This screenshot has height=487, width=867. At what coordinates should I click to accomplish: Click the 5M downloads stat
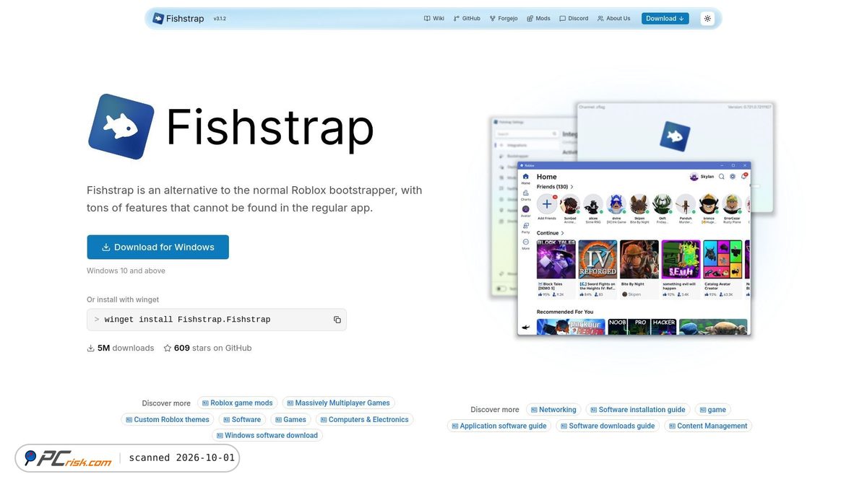[121, 348]
